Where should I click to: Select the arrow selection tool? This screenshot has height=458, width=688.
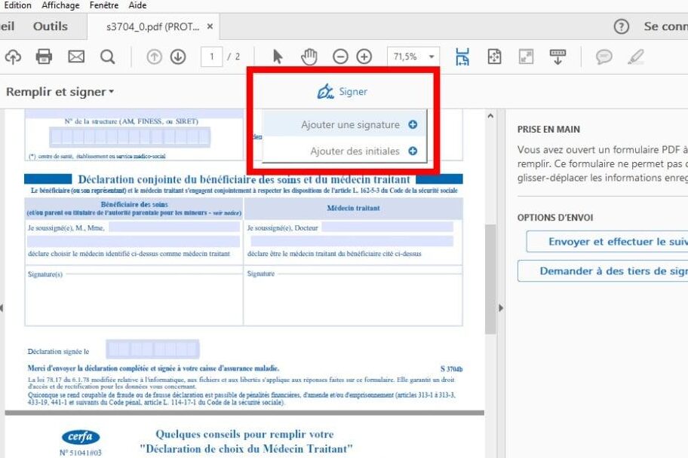278,56
